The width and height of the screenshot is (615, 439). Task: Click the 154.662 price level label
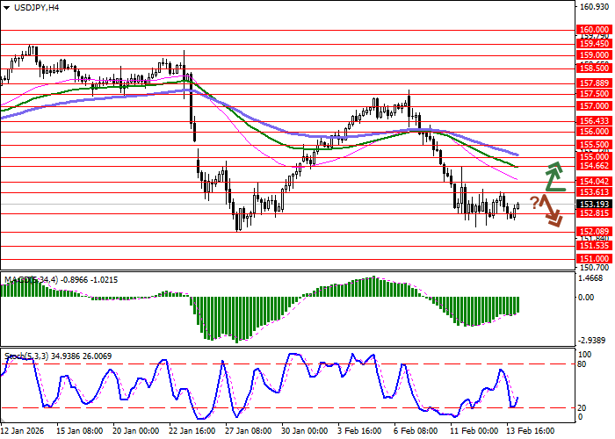pos(595,165)
